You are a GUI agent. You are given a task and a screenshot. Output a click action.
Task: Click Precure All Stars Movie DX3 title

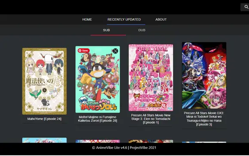tap(204, 119)
